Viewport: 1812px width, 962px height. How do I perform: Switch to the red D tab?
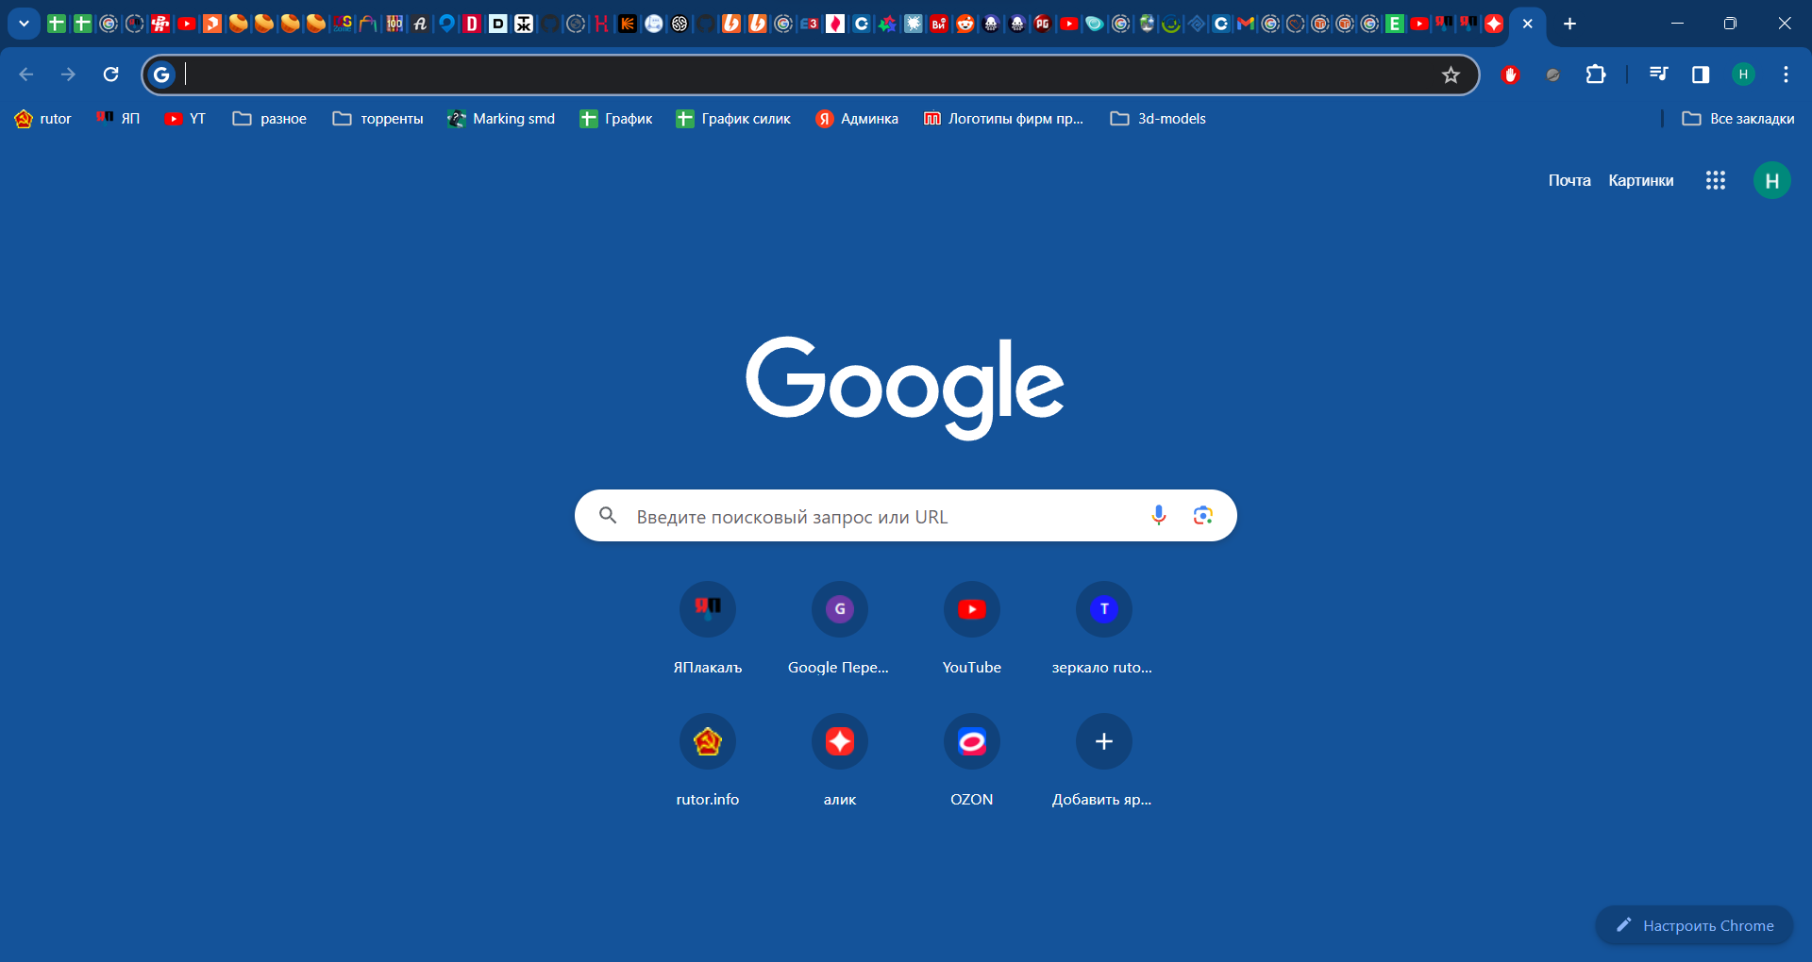pyautogui.click(x=472, y=24)
